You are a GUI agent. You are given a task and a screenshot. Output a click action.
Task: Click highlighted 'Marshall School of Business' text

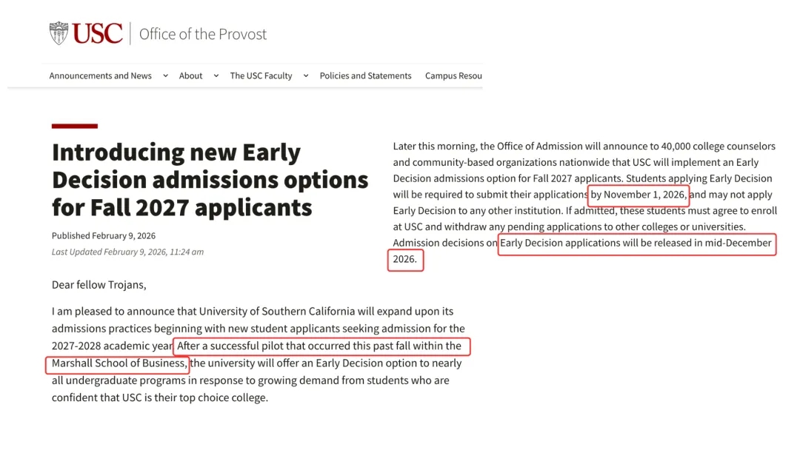118,363
